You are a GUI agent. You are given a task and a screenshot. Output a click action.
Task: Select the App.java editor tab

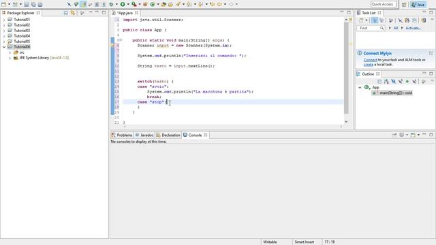(125, 13)
